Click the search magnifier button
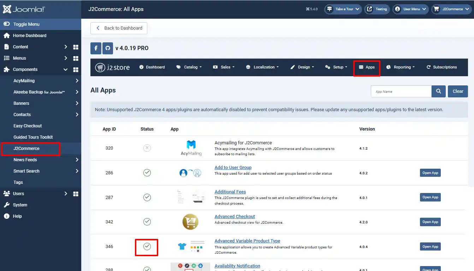The image size is (474, 271). tap(438, 91)
